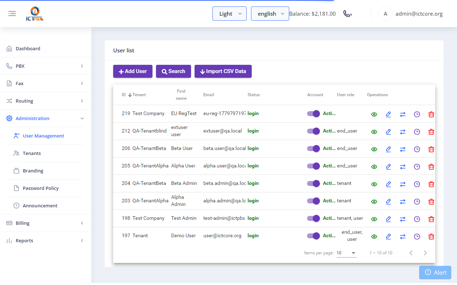457x285 pixels.
Task: Toggle account switch for user 219
Action: pyautogui.click(x=313, y=114)
